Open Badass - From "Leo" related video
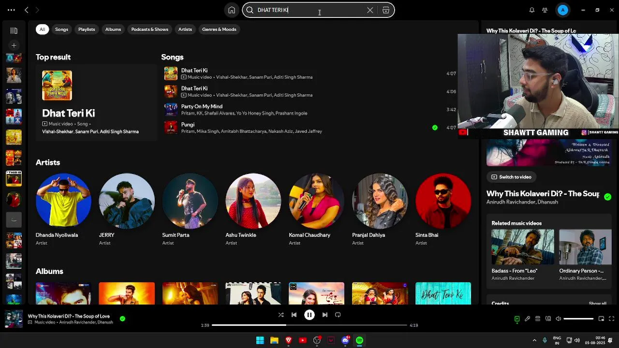The image size is (619, 348). point(523,255)
